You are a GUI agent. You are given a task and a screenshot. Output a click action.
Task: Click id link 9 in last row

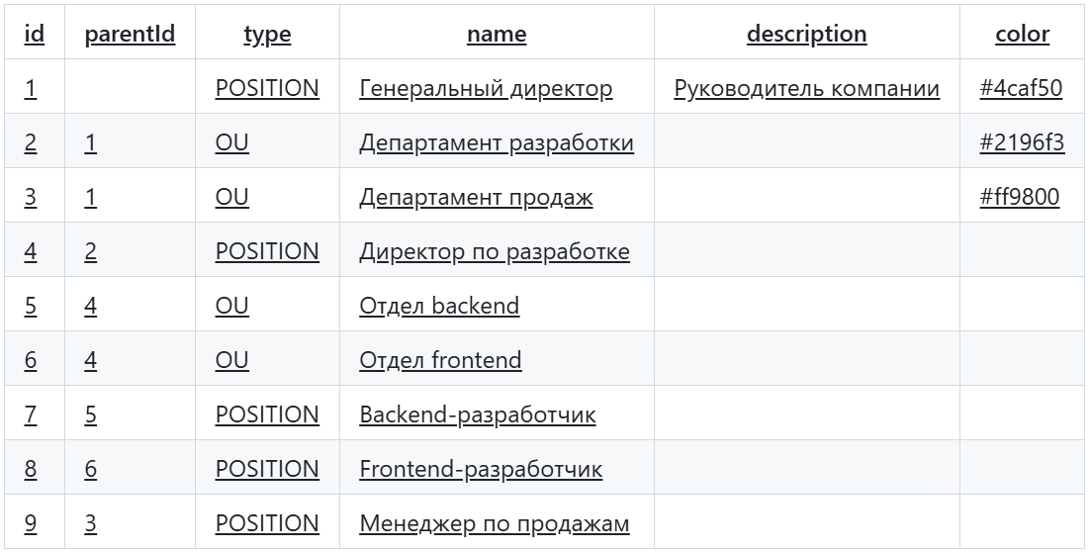31,524
